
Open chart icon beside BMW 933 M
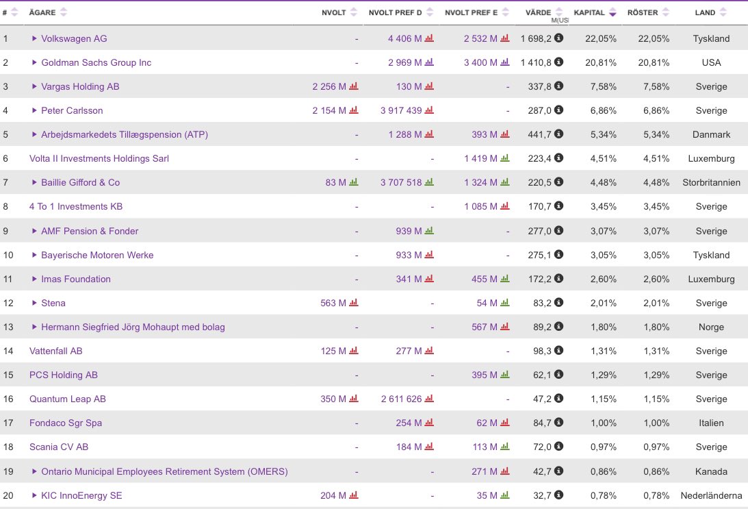(429, 255)
